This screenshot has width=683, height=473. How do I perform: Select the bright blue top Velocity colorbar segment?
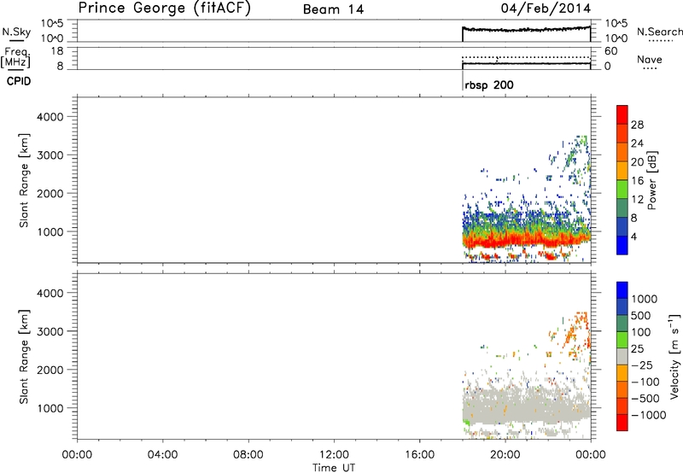tap(622, 290)
